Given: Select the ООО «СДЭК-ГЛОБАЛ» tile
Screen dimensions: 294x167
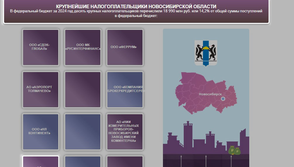Looking at the screenshot, I should [x=41, y=47].
